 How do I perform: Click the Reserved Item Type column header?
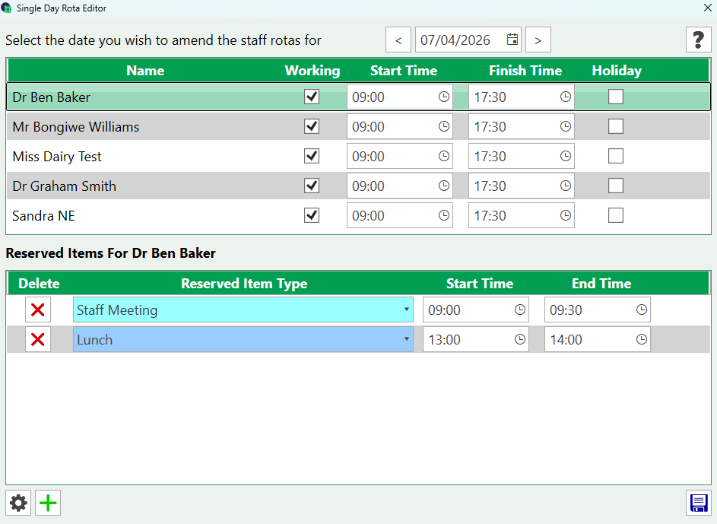pyautogui.click(x=244, y=284)
